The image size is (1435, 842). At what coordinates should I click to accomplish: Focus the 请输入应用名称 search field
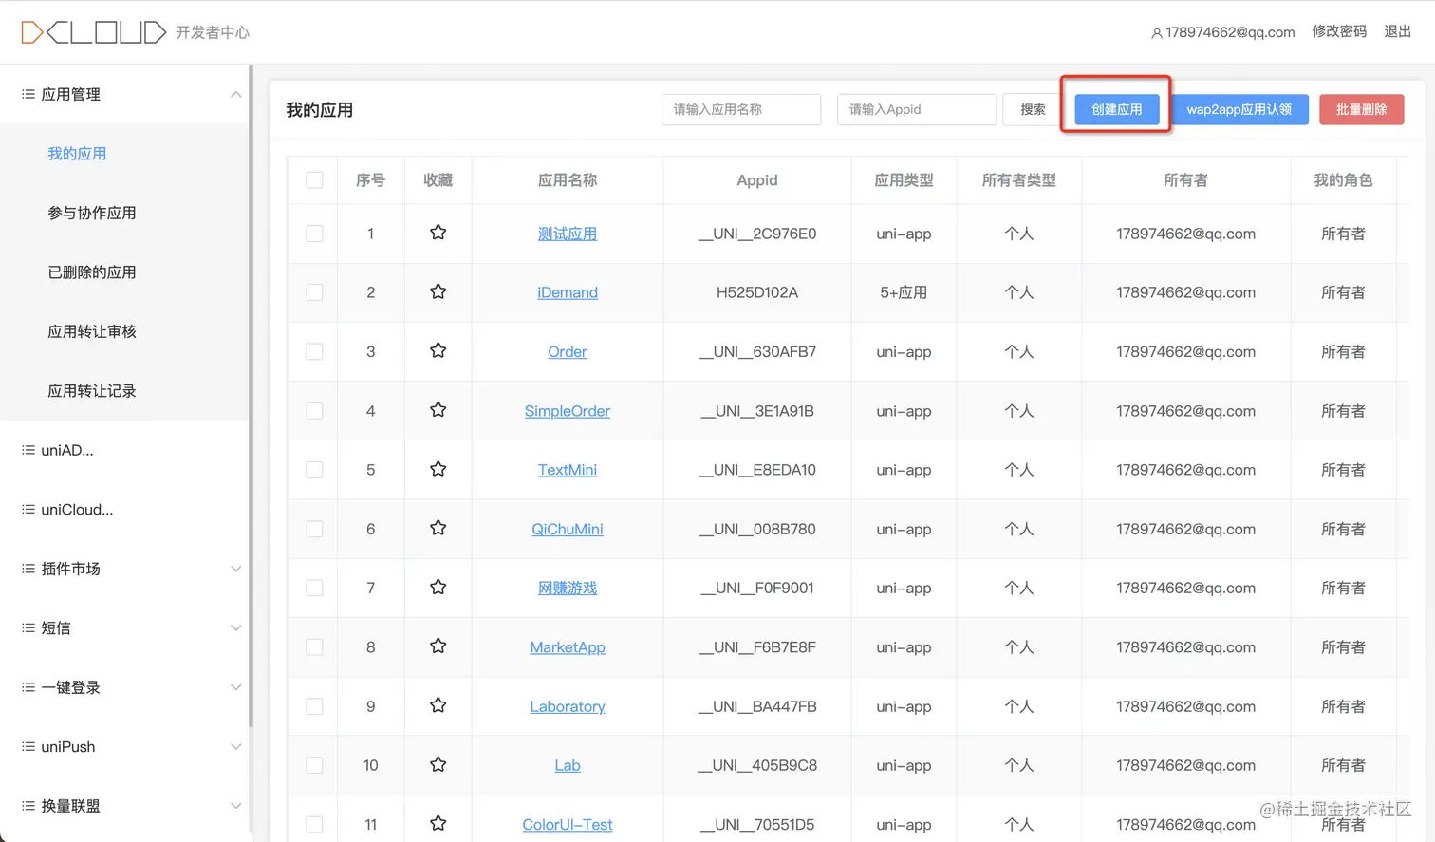741,109
